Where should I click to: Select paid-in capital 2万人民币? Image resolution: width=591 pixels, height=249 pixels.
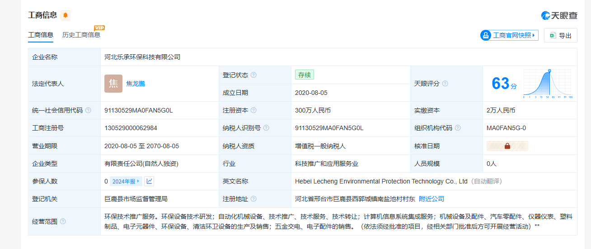501,110
